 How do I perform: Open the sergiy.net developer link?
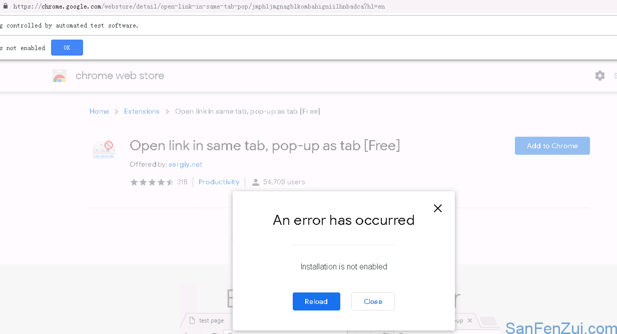186,164
